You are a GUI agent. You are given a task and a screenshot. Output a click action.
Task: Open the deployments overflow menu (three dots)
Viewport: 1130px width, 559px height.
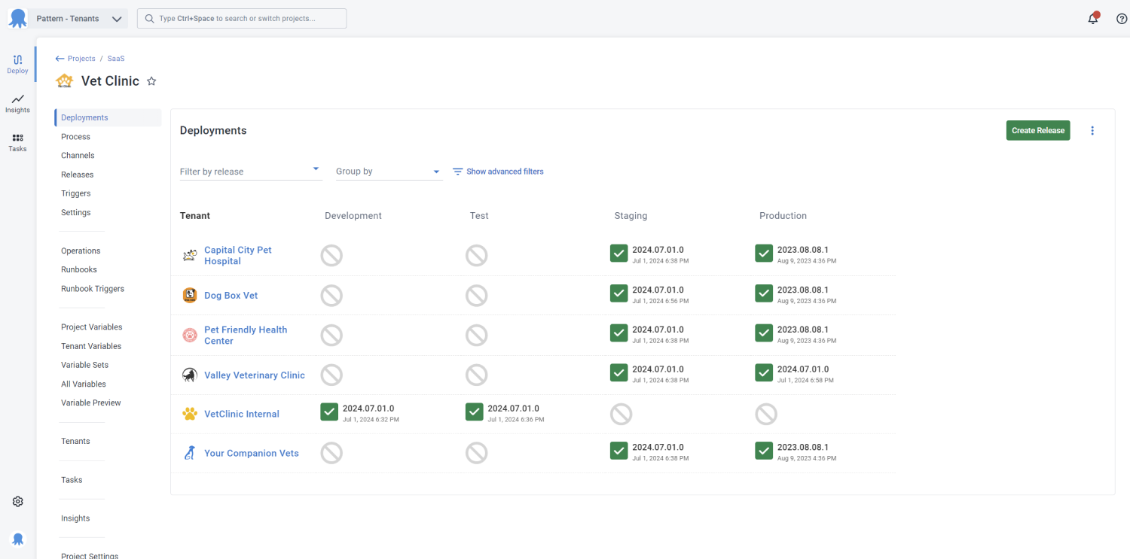pyautogui.click(x=1092, y=130)
